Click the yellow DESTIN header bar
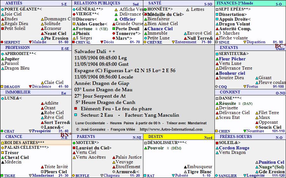 click(179, 137)
